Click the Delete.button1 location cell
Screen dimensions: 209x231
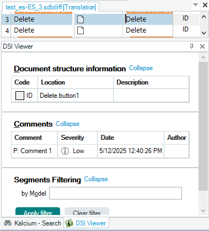click(76, 96)
